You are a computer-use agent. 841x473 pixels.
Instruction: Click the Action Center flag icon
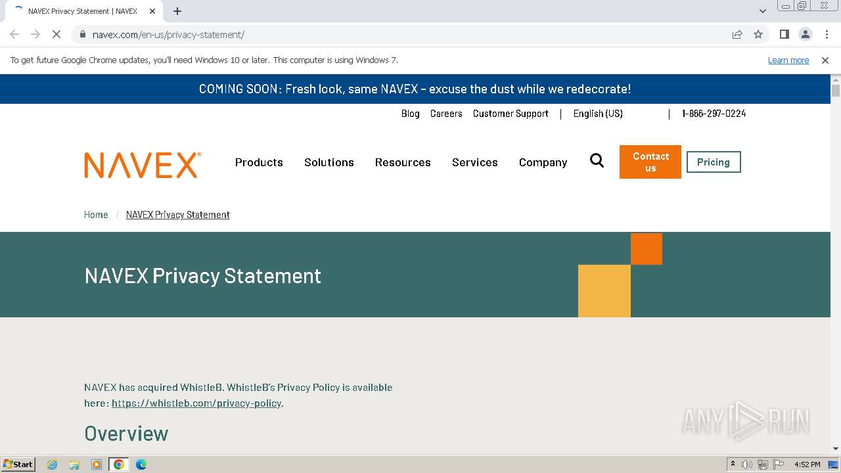point(779,464)
